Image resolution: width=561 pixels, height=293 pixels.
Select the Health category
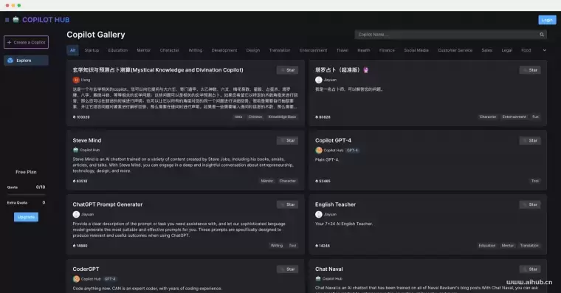363,50
